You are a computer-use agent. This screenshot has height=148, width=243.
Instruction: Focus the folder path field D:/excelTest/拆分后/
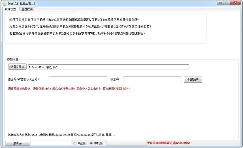coord(109,67)
